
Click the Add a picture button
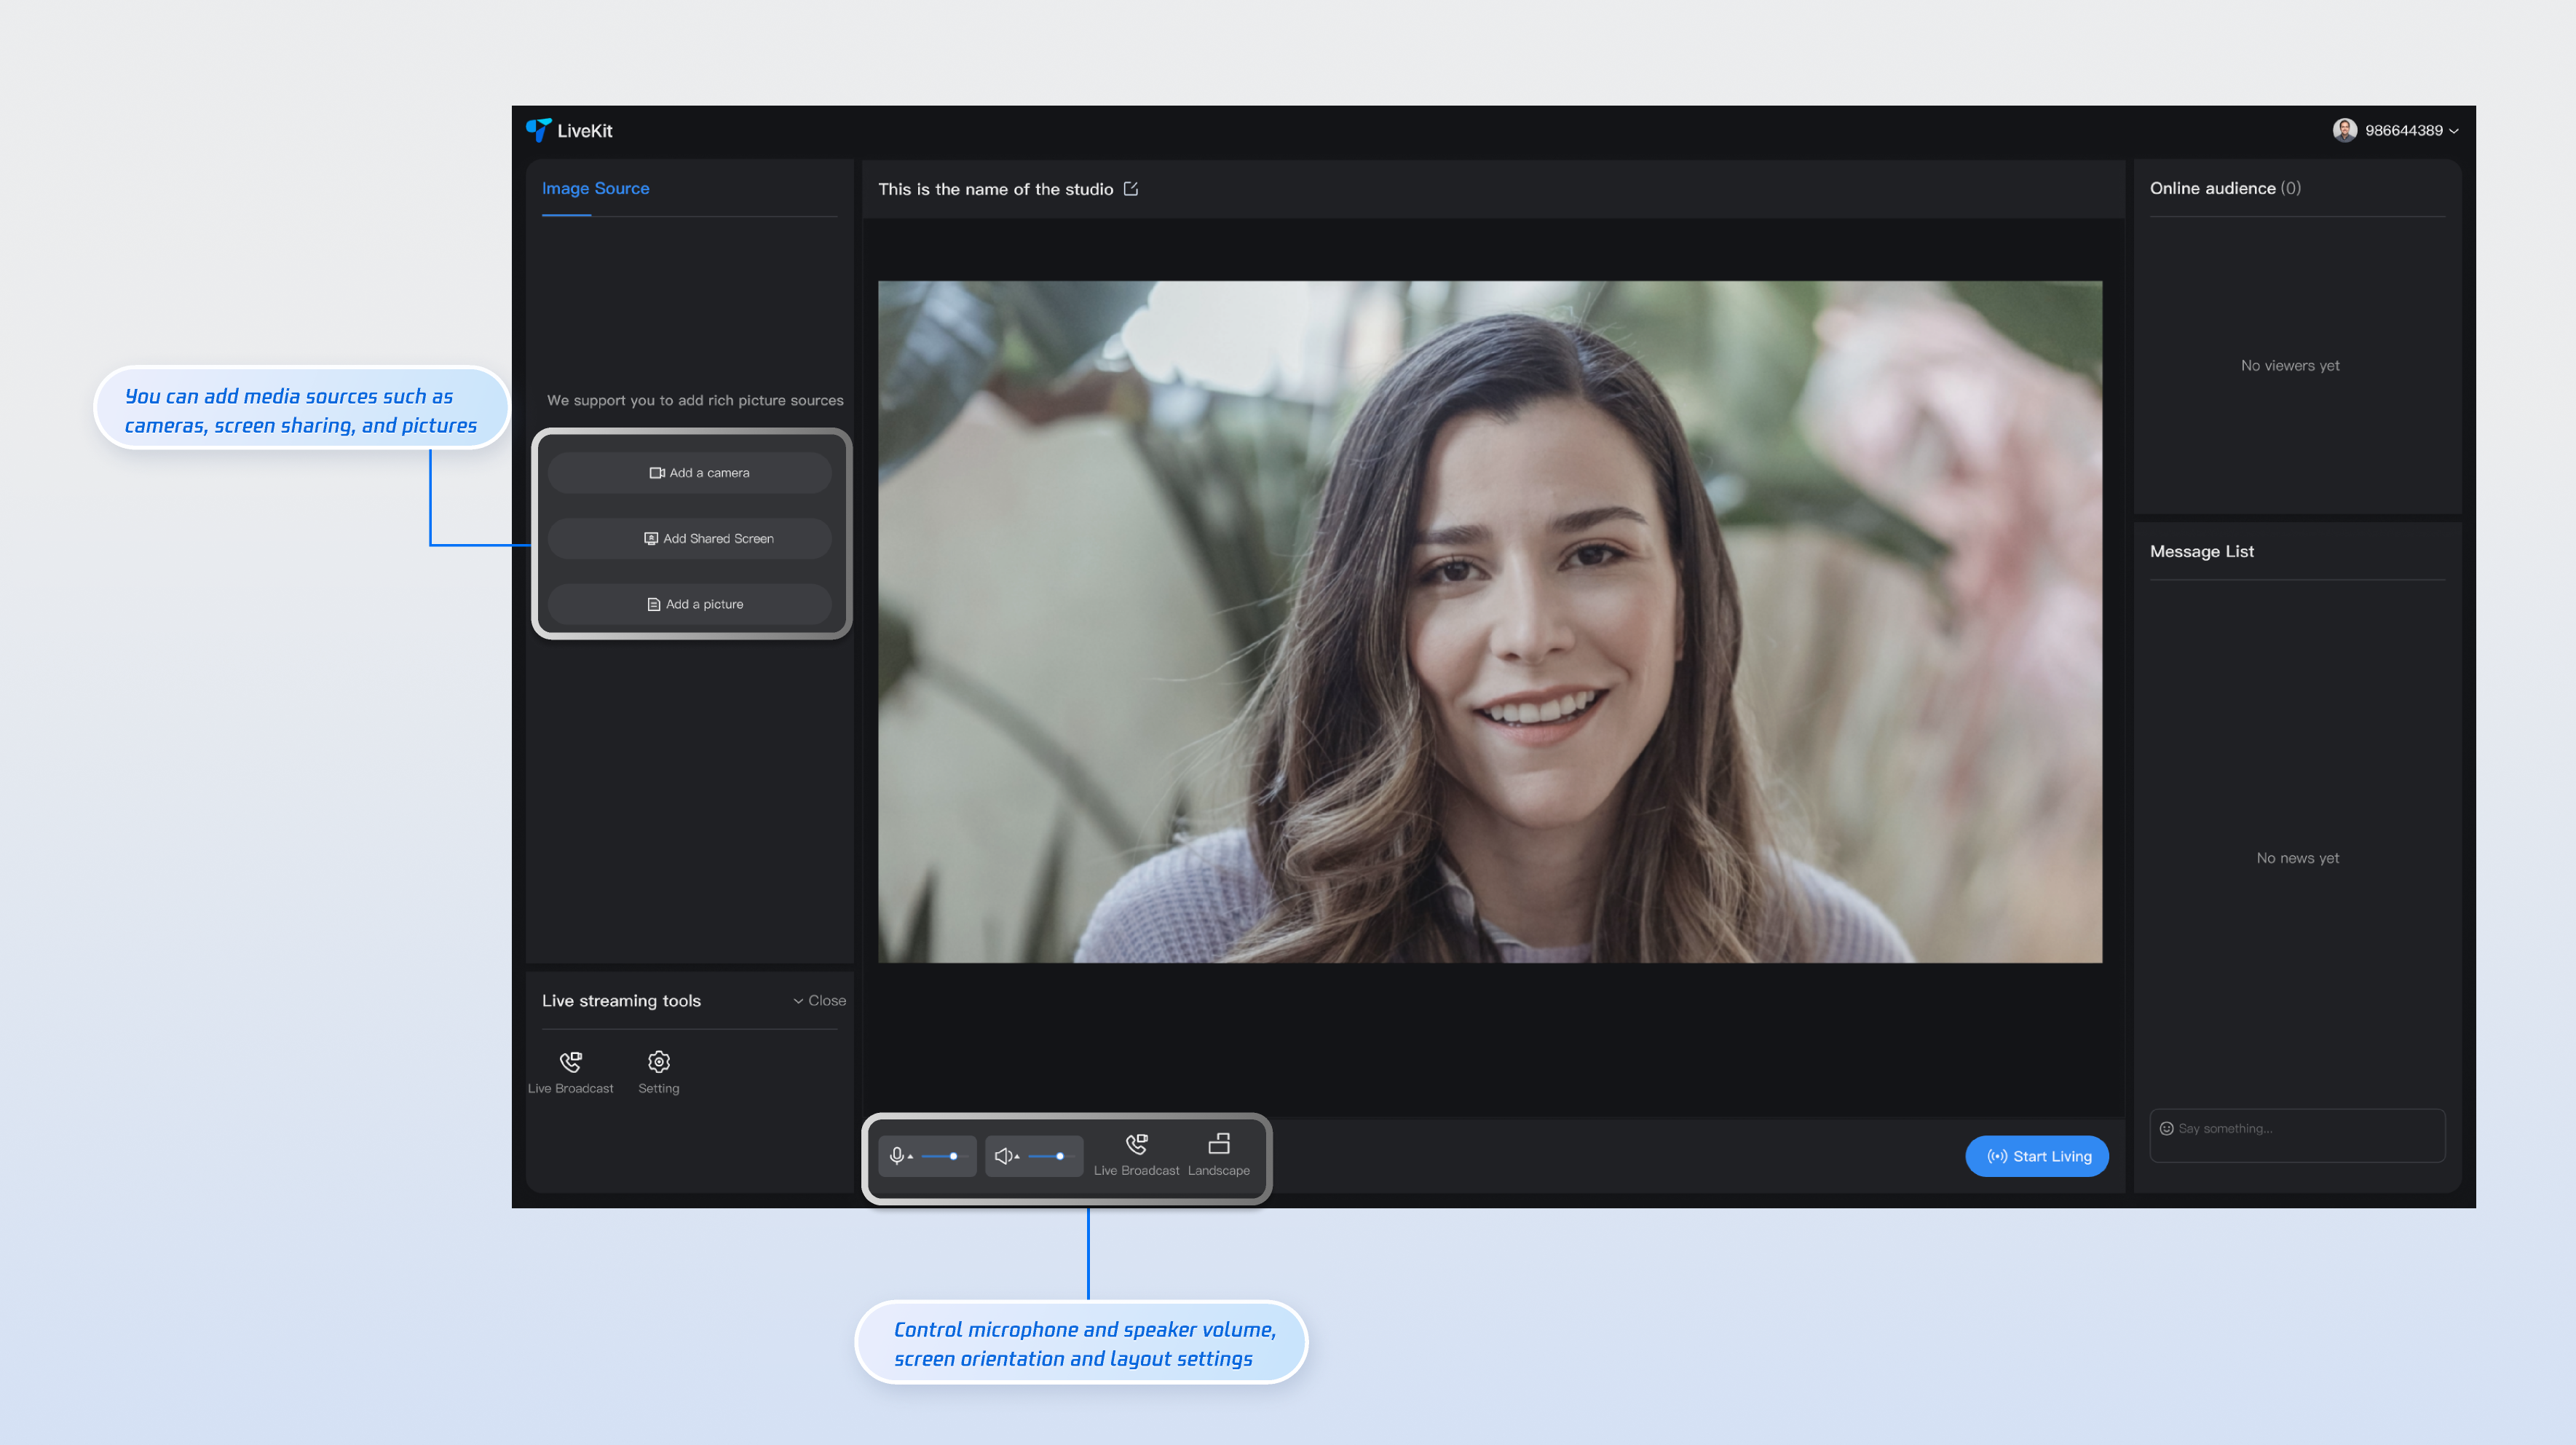[x=689, y=604]
